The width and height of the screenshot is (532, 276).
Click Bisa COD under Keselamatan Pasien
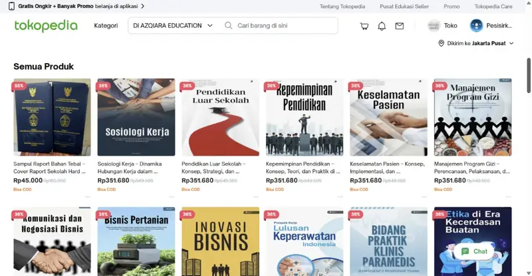[359, 190]
